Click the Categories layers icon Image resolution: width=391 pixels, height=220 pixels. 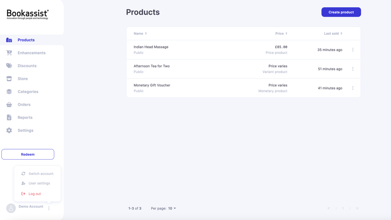(x=9, y=92)
